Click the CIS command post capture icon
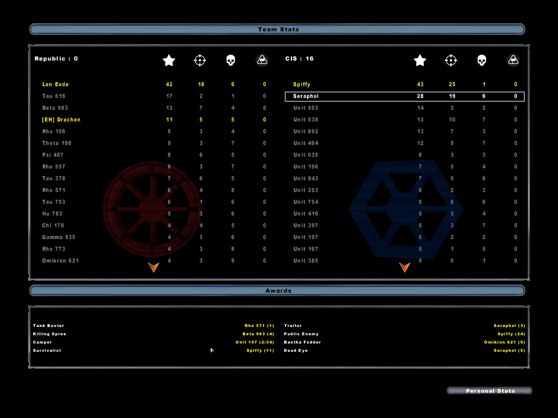 point(513,60)
